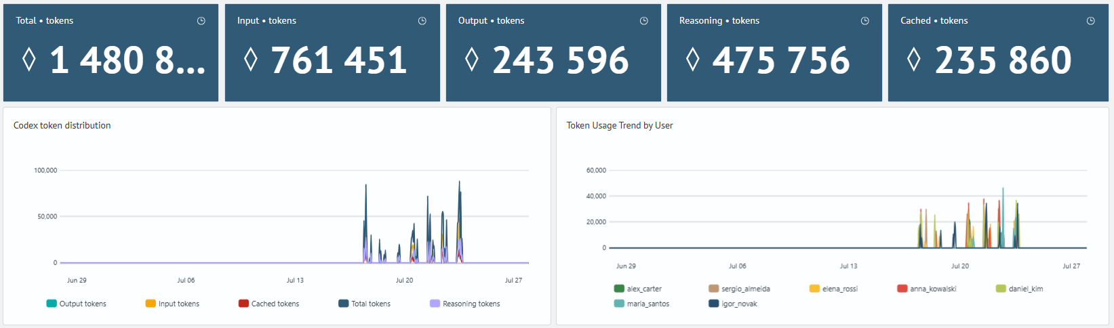Click the sergio_almeida color swatch

[x=713, y=289]
